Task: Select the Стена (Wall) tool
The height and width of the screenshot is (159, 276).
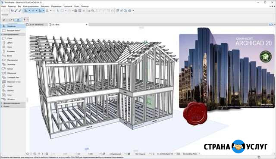Action: pos(13,38)
